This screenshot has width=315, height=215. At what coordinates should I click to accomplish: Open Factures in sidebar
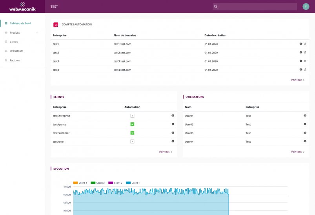15,60
